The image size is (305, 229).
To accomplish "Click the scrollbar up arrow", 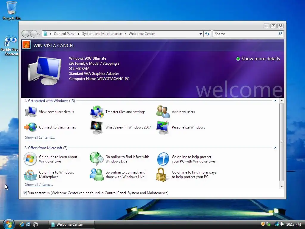I will coord(282,101).
